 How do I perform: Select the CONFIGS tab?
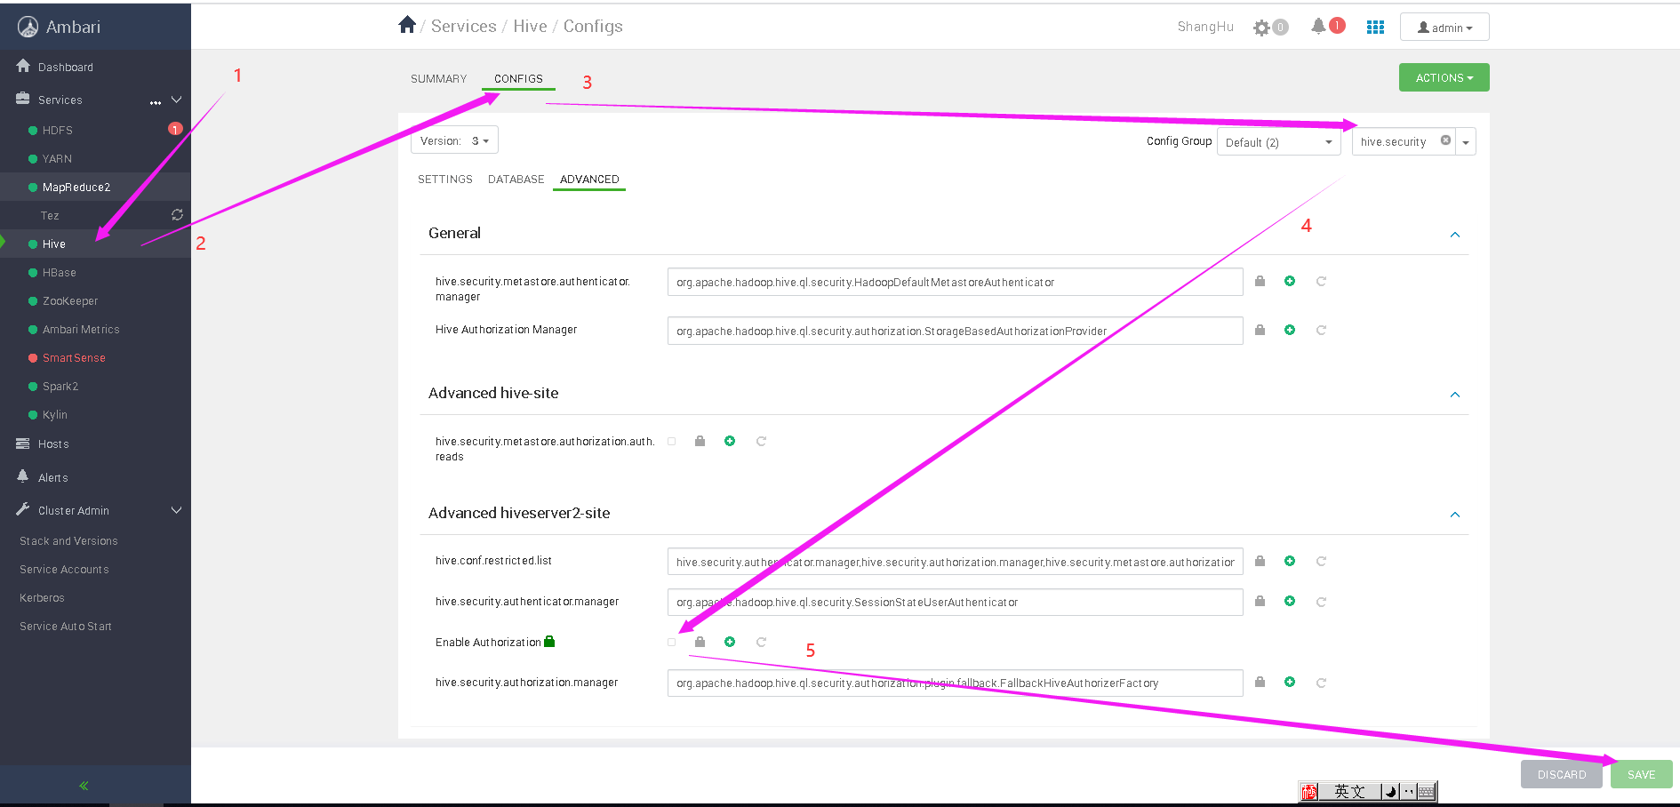pyautogui.click(x=518, y=78)
